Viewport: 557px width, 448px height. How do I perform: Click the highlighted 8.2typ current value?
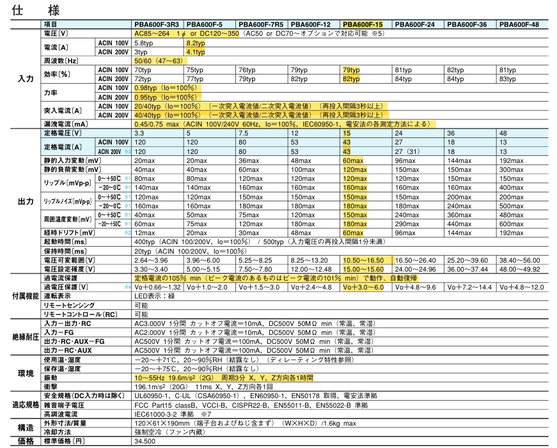pos(196,43)
